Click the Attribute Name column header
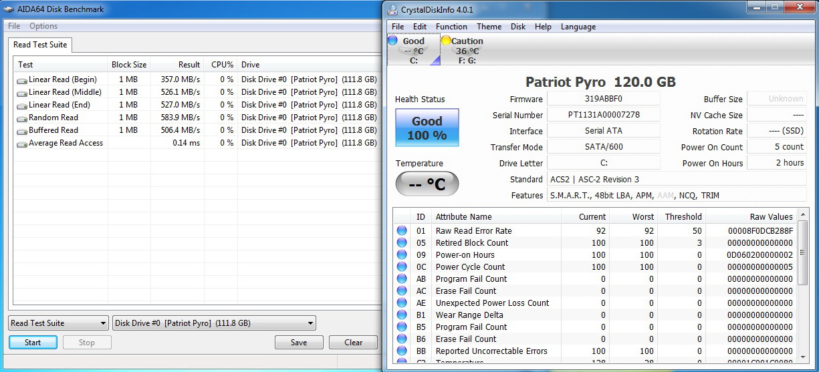 tap(496, 217)
